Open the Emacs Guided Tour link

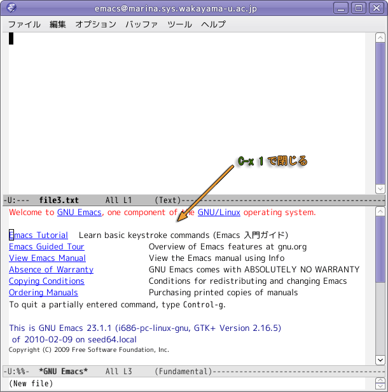click(x=46, y=246)
